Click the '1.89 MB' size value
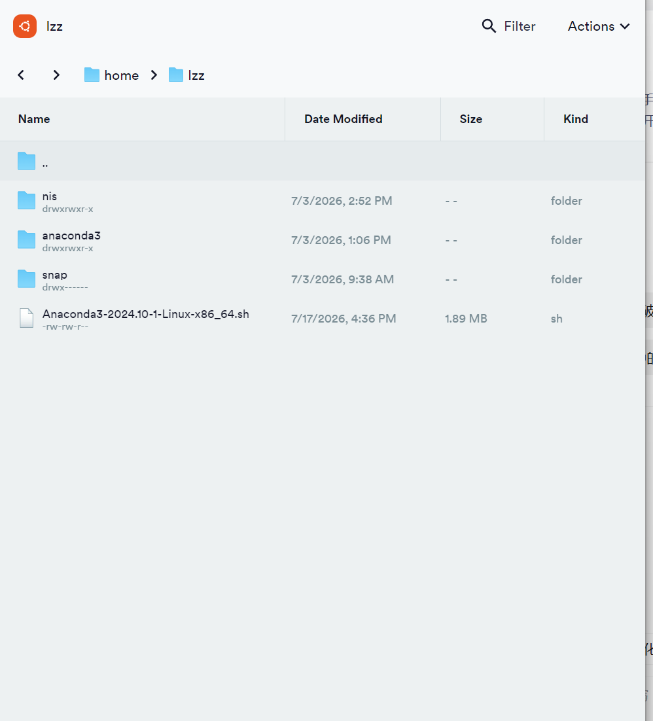The height and width of the screenshot is (721, 653). 466,319
